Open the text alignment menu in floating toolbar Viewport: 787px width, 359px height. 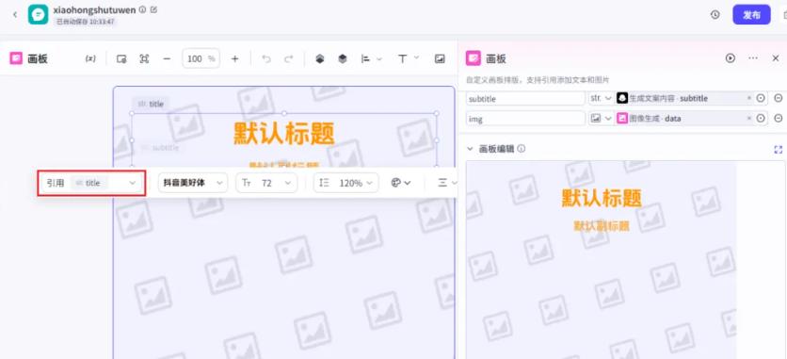(447, 183)
